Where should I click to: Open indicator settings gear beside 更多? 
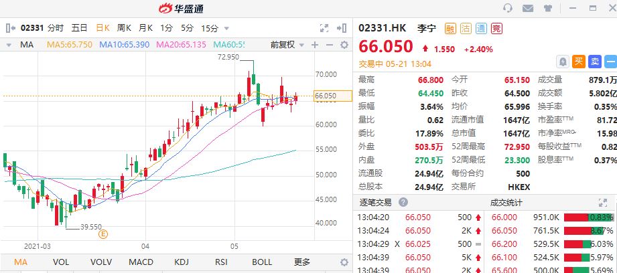[x=344, y=262]
